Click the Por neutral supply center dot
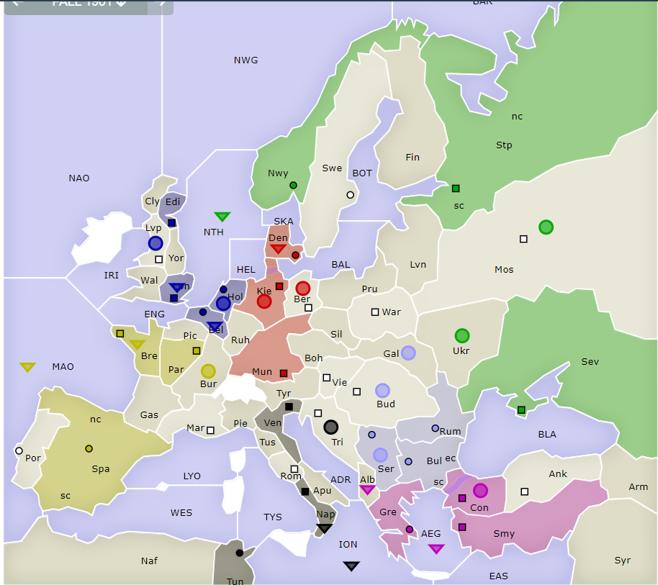658x585 pixels. click(19, 451)
